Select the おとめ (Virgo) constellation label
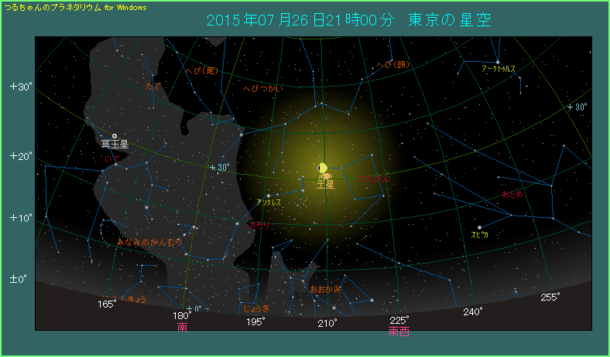This screenshot has width=610, height=357. click(x=512, y=194)
